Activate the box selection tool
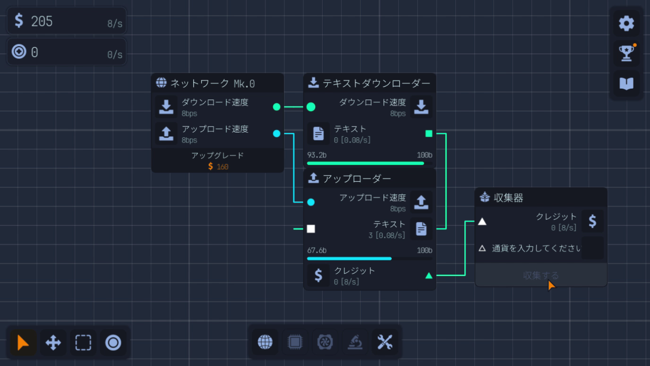Image resolution: width=650 pixels, height=366 pixels. [x=83, y=343]
